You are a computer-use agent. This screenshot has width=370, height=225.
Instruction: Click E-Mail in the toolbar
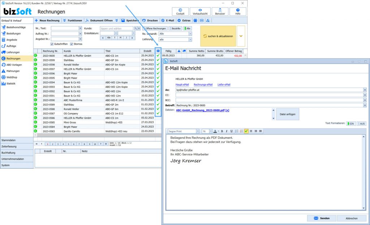tap(168, 21)
